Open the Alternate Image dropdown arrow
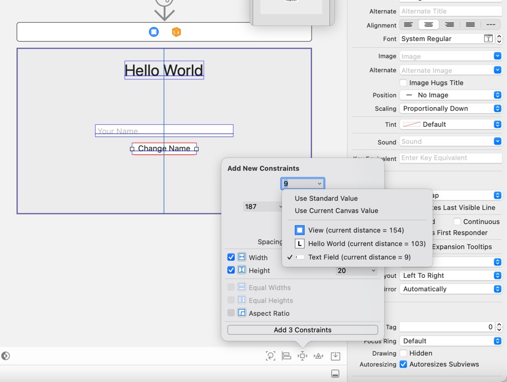 (498, 70)
